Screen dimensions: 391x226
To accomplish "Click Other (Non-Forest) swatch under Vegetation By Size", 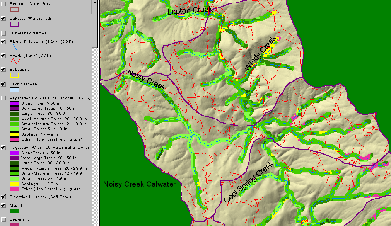I will click(x=15, y=139).
